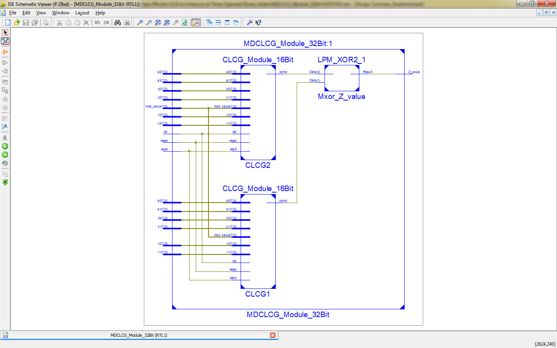Click the overlapping windows icon beside the wrench

[236, 22]
